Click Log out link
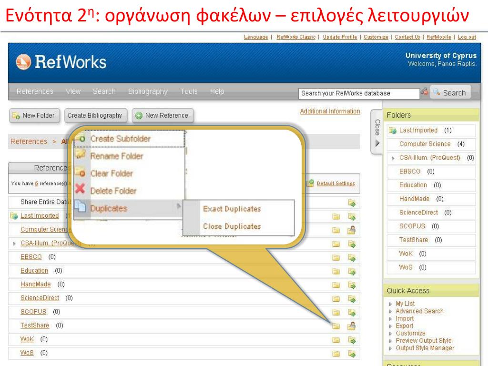The image size is (488, 366). point(467,37)
